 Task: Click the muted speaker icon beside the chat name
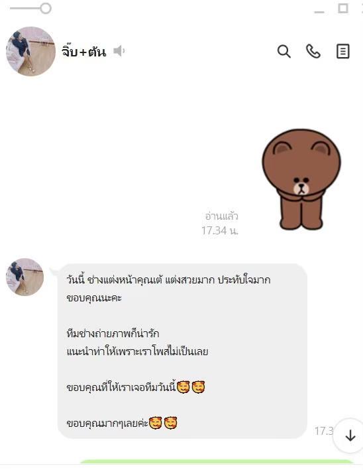pos(119,51)
